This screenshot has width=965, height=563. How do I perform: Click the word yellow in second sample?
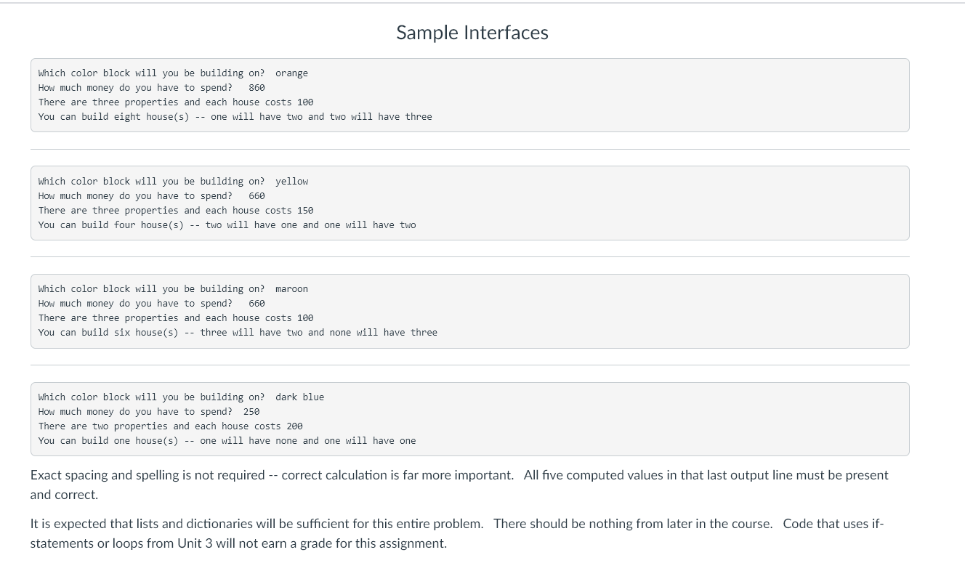point(291,182)
